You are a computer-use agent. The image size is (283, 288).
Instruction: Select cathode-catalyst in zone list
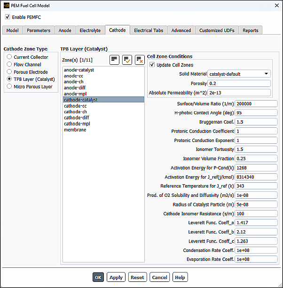coord(103,100)
